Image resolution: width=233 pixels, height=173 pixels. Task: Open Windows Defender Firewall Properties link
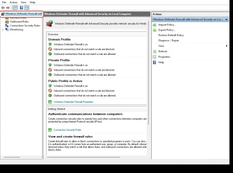[x=74, y=102]
